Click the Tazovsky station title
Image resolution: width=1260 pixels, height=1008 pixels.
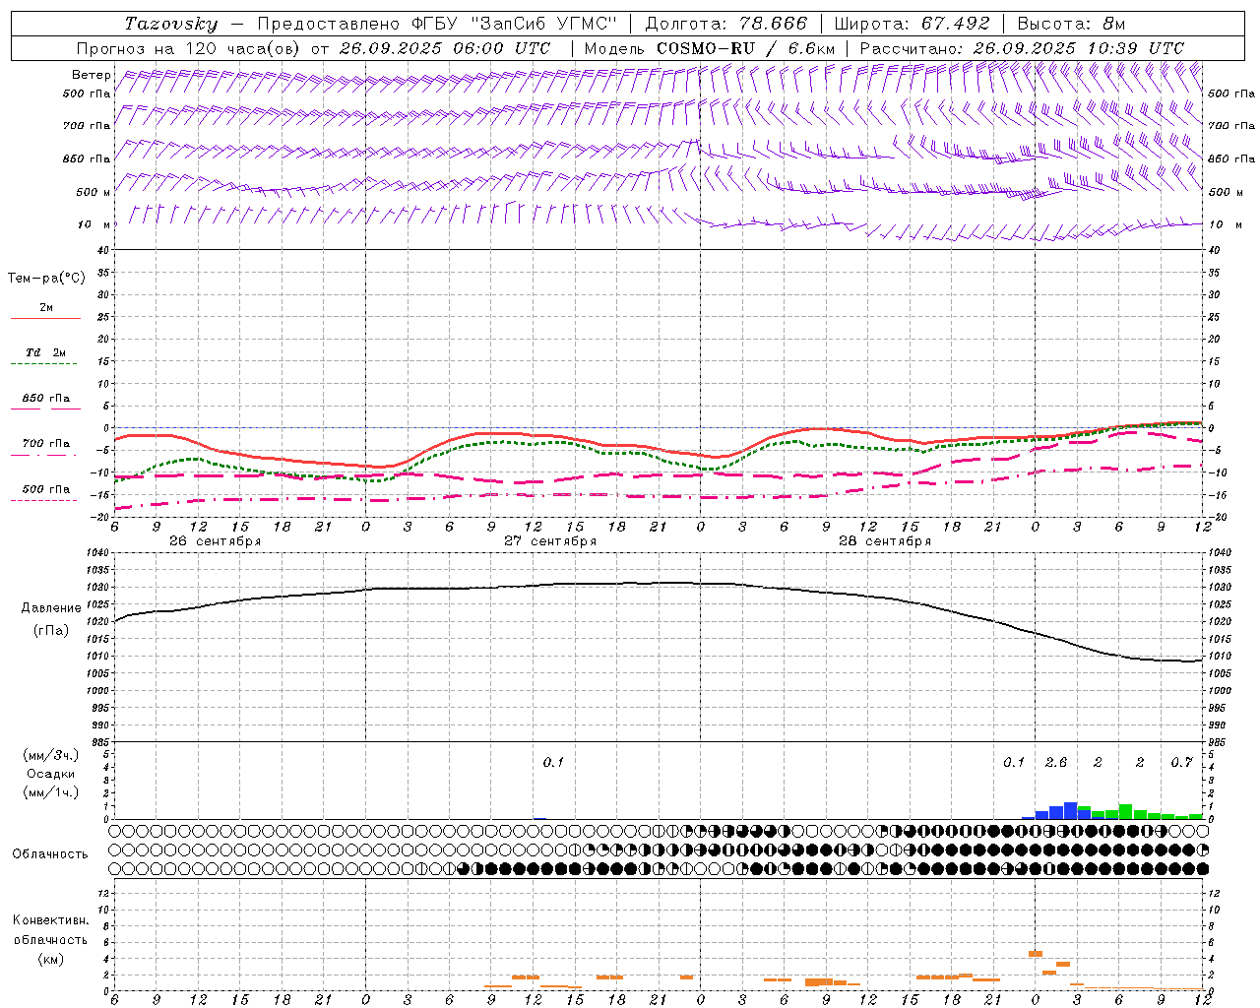(x=171, y=24)
